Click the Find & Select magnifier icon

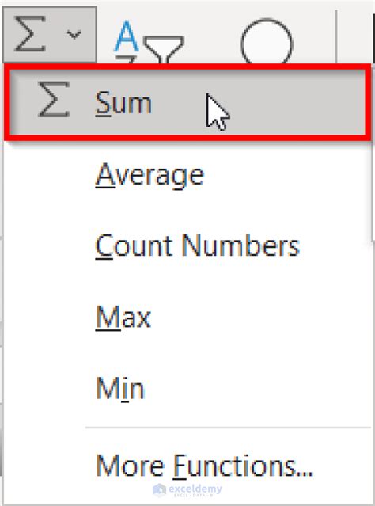pos(267,42)
